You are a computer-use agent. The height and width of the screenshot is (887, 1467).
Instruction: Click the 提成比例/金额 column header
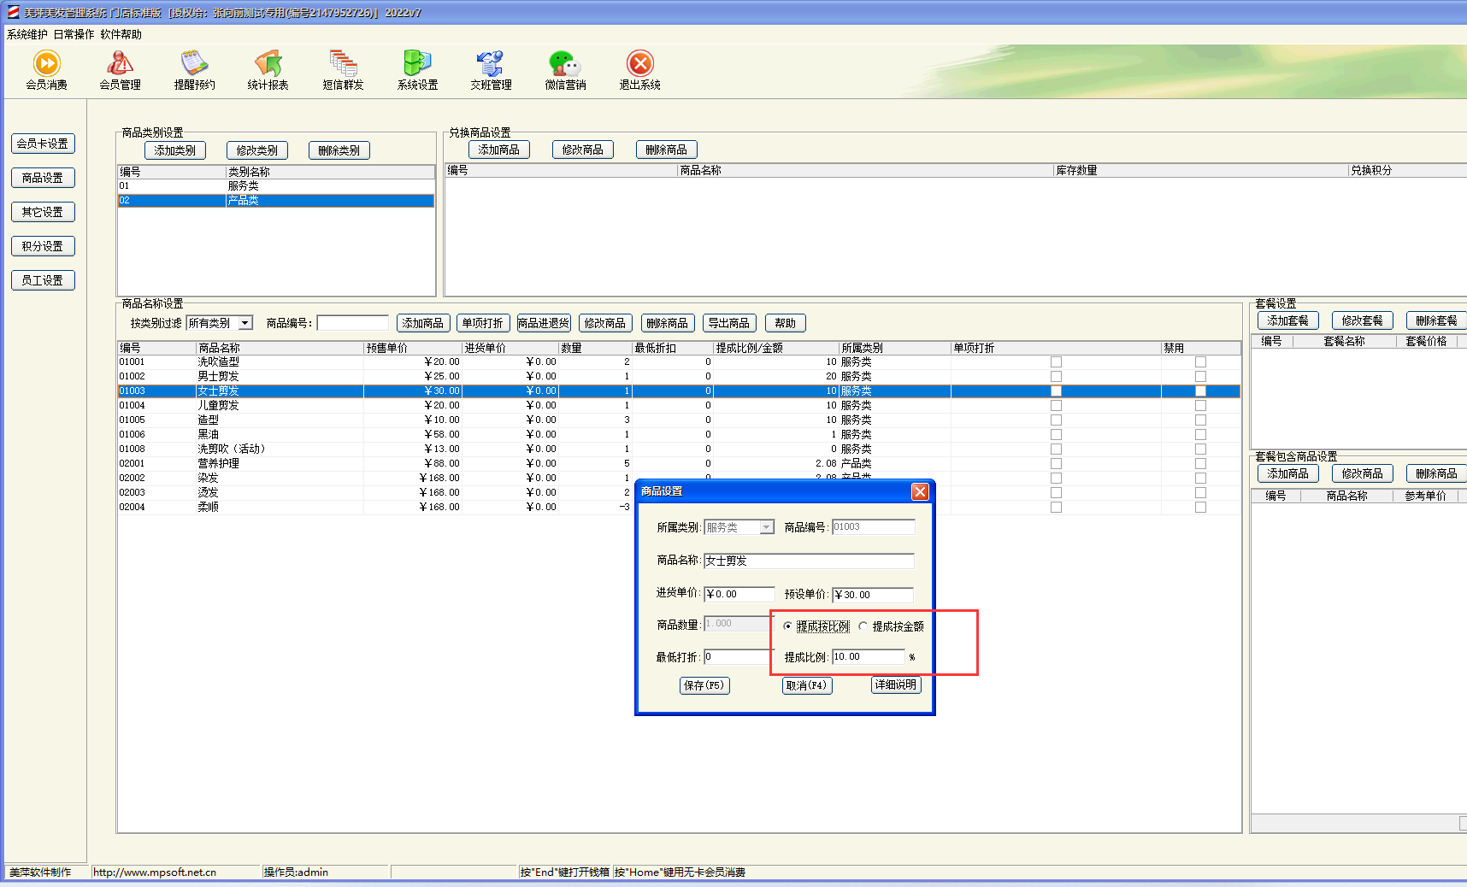click(776, 348)
